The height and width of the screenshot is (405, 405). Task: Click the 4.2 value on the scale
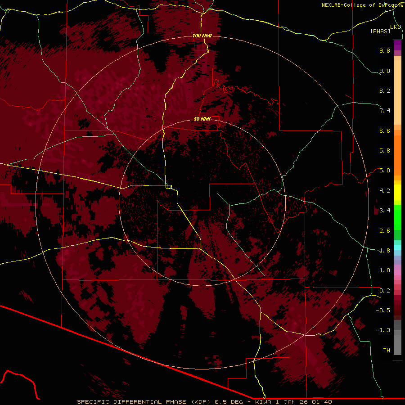(x=385, y=191)
